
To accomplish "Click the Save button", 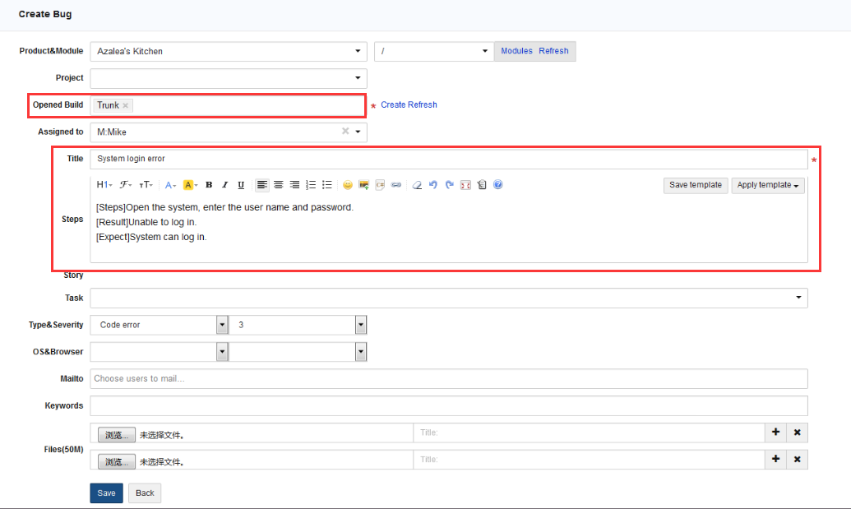I will click(106, 493).
